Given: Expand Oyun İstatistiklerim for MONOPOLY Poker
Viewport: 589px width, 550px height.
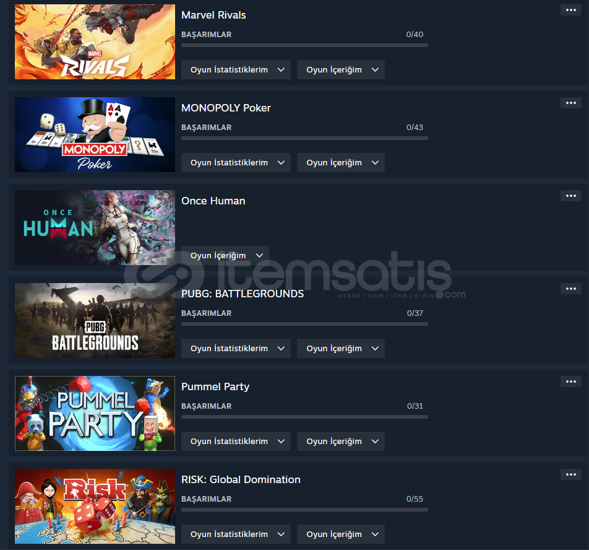Looking at the screenshot, I should 236,162.
